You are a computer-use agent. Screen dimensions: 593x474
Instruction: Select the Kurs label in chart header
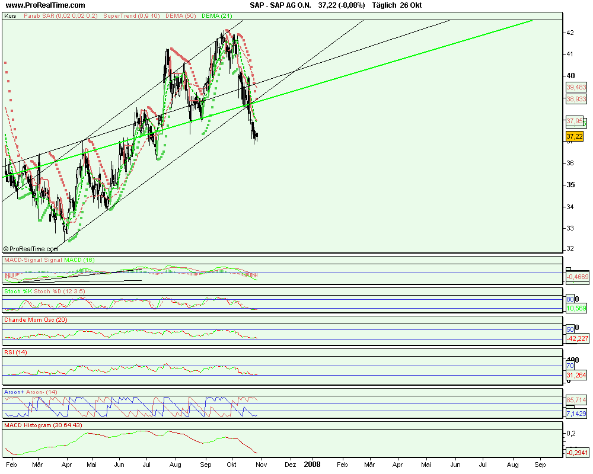[10, 16]
